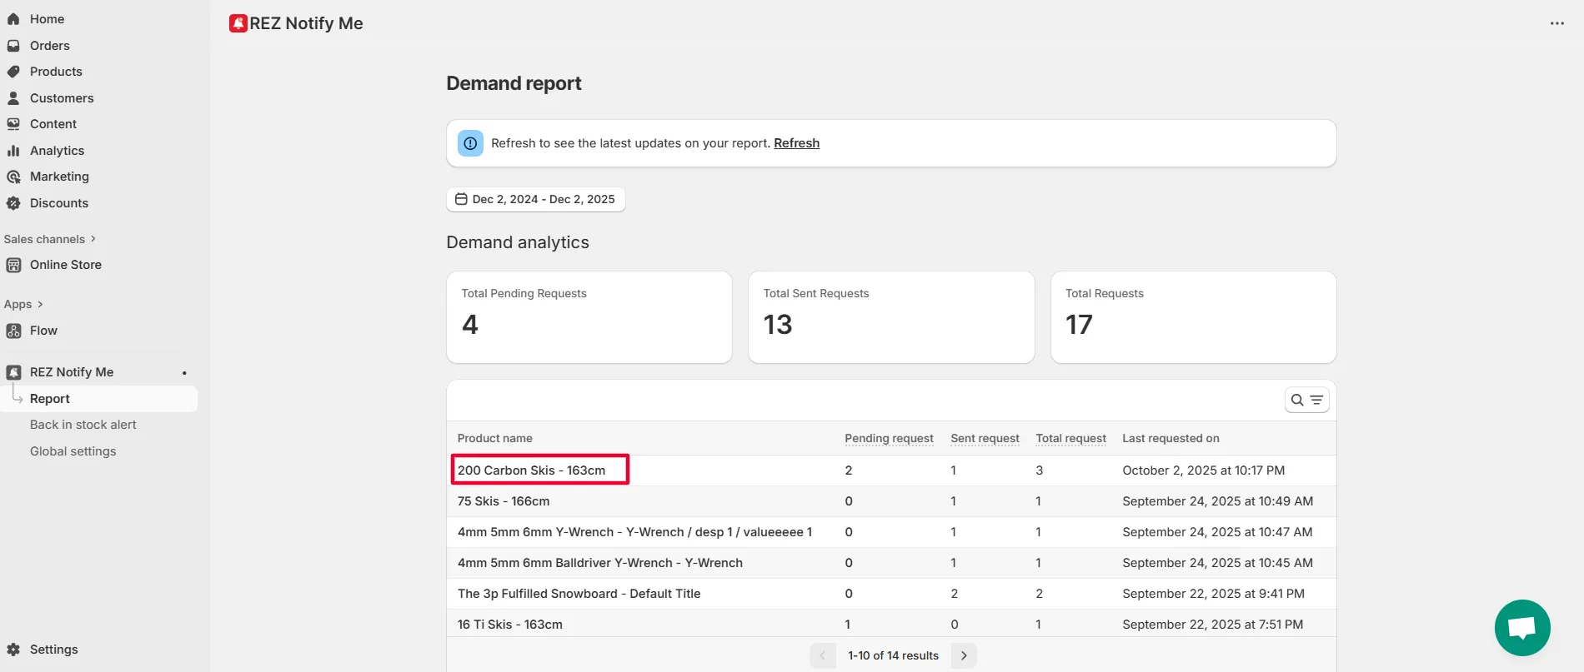The width and height of the screenshot is (1584, 672).
Task: Open the date range picker
Action: 536,199
